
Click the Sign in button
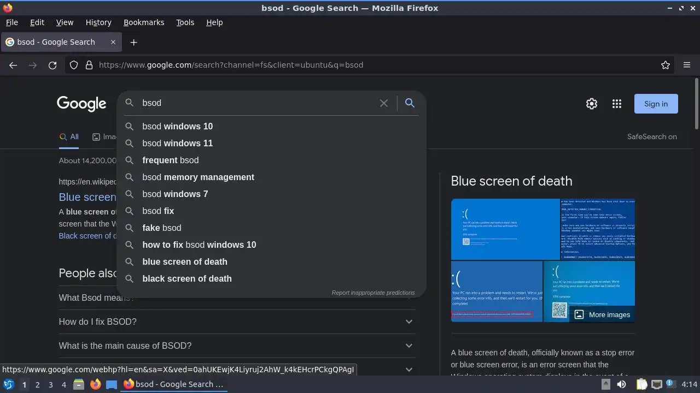tap(656, 104)
